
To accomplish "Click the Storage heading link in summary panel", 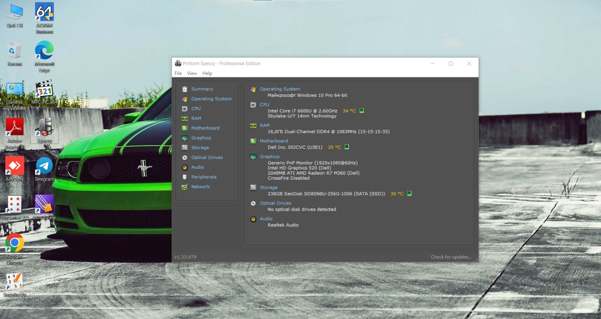I will 268,188.
